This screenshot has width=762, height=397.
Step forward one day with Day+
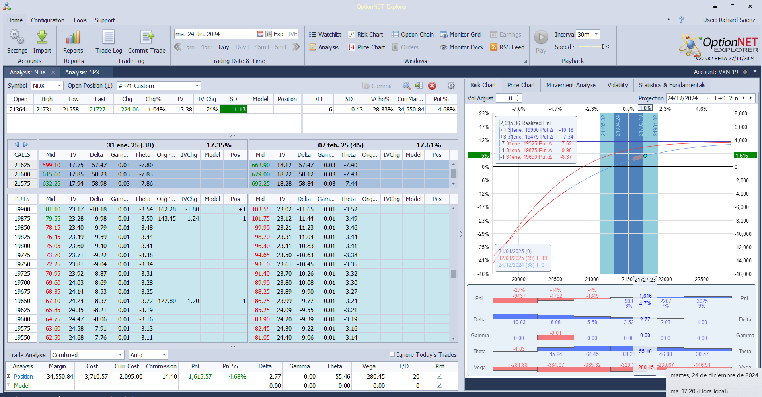pos(243,47)
